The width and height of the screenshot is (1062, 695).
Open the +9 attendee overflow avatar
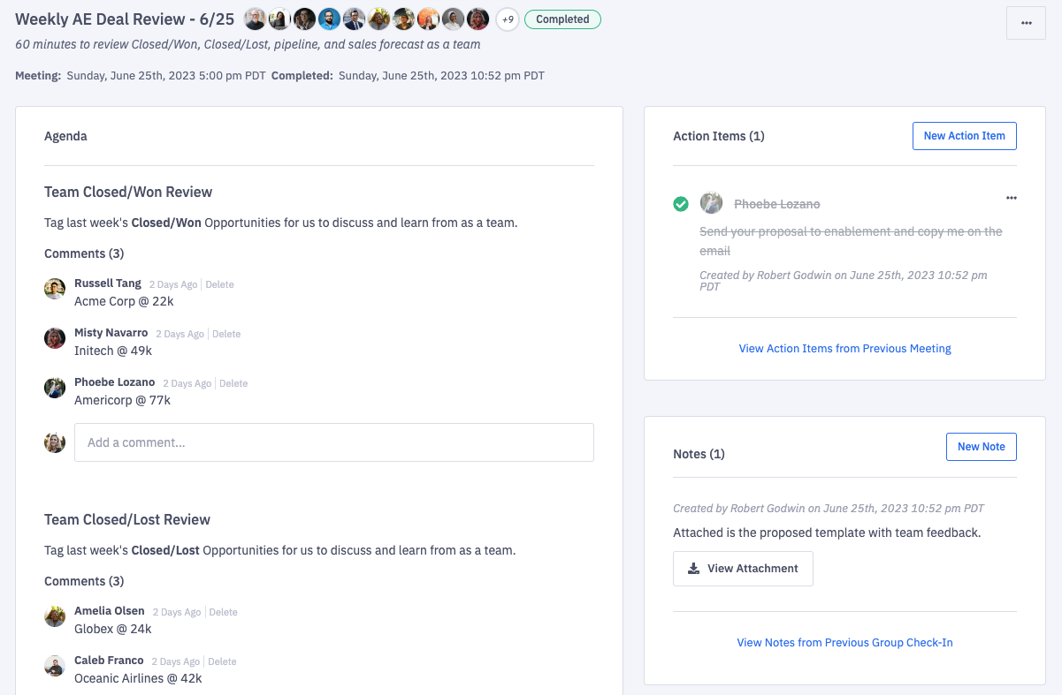[508, 19]
